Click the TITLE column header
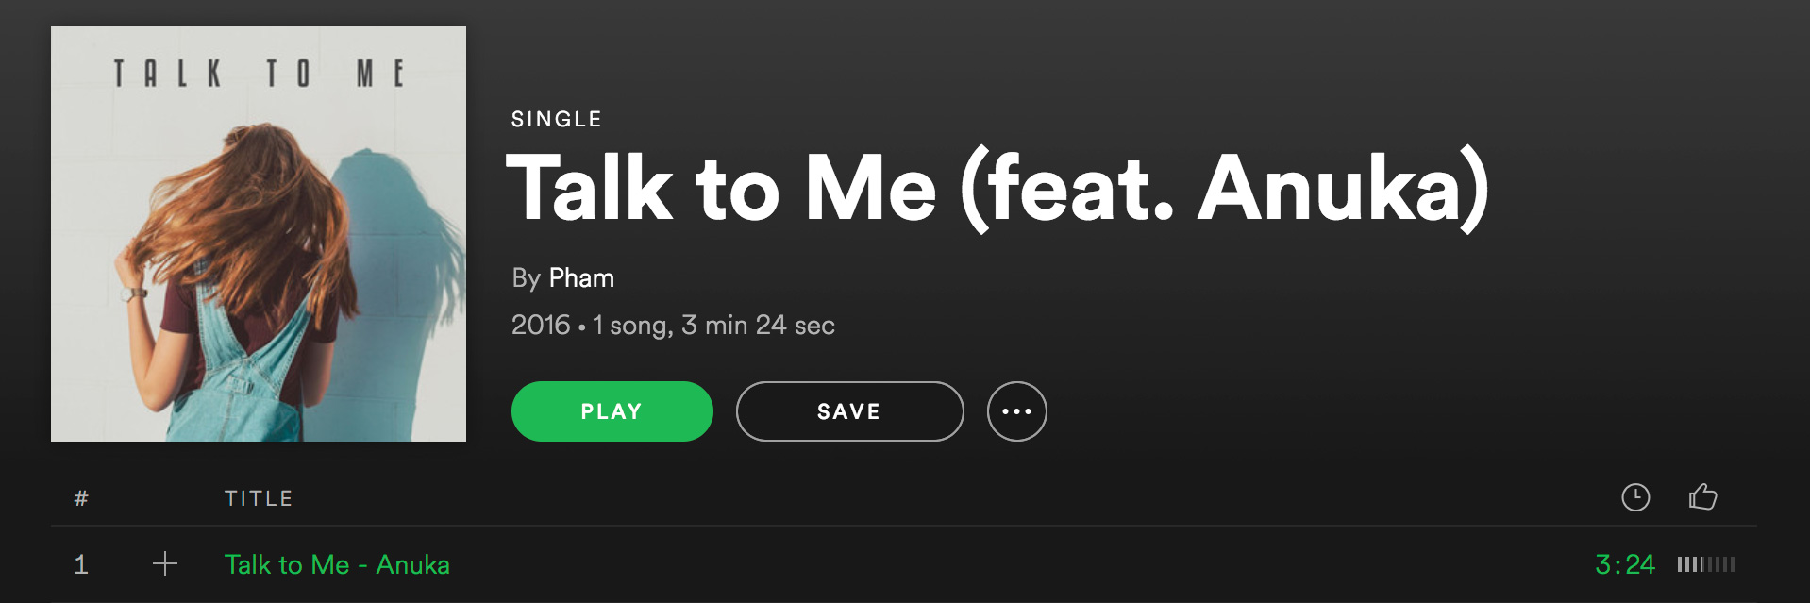This screenshot has width=1810, height=603. 259,498
